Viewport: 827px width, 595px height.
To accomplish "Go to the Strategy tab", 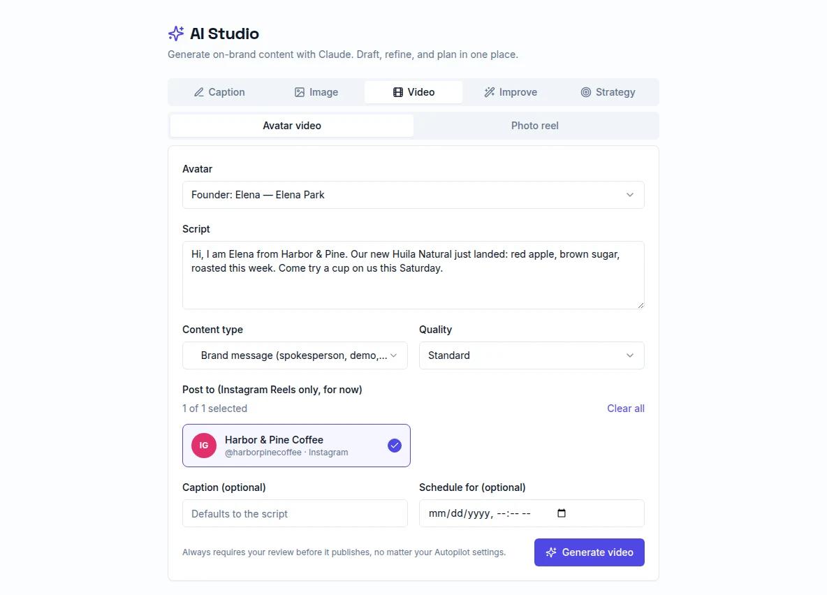I will (608, 92).
